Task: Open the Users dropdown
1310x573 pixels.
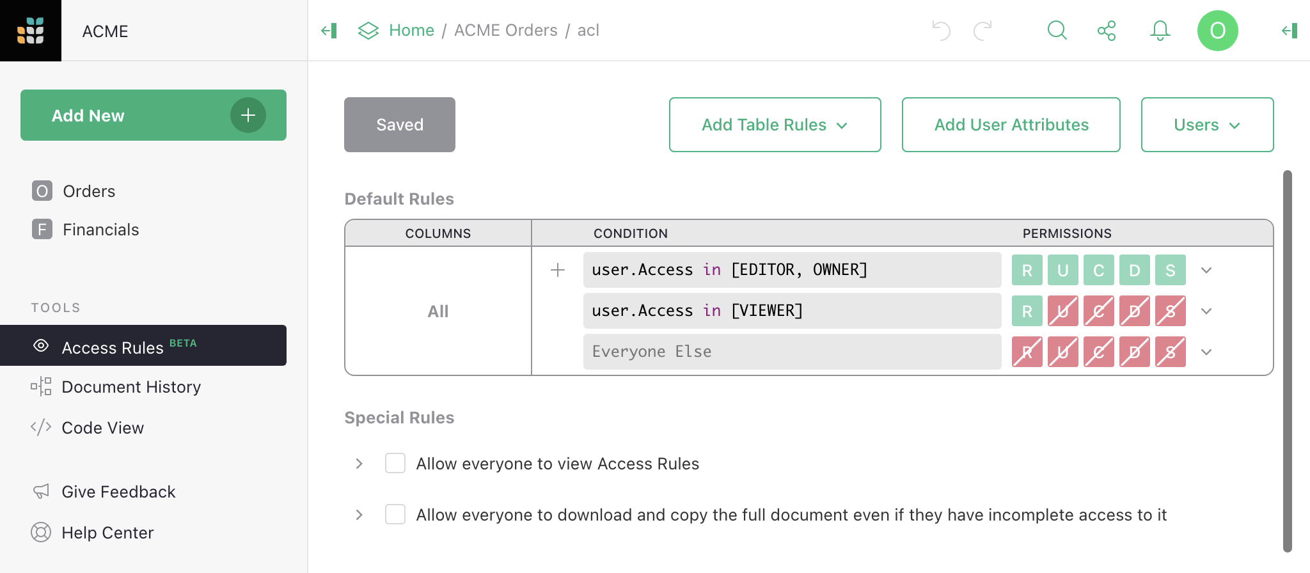Action: [1207, 125]
